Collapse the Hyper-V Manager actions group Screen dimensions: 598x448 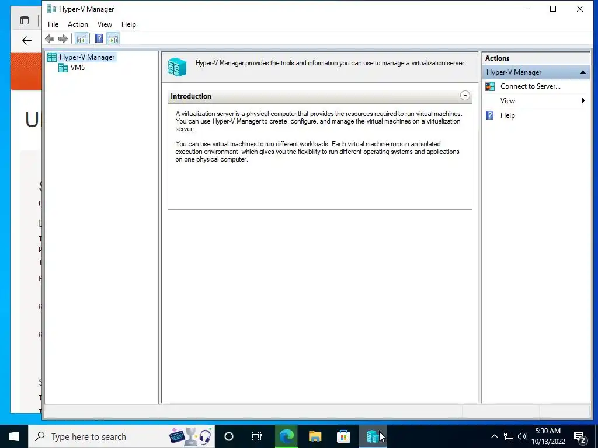[583, 72]
